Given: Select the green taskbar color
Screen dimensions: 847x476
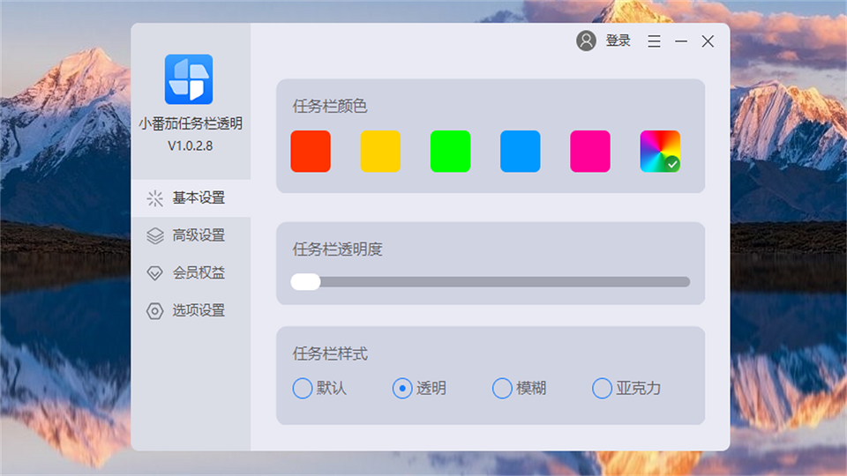Looking at the screenshot, I should [x=451, y=151].
